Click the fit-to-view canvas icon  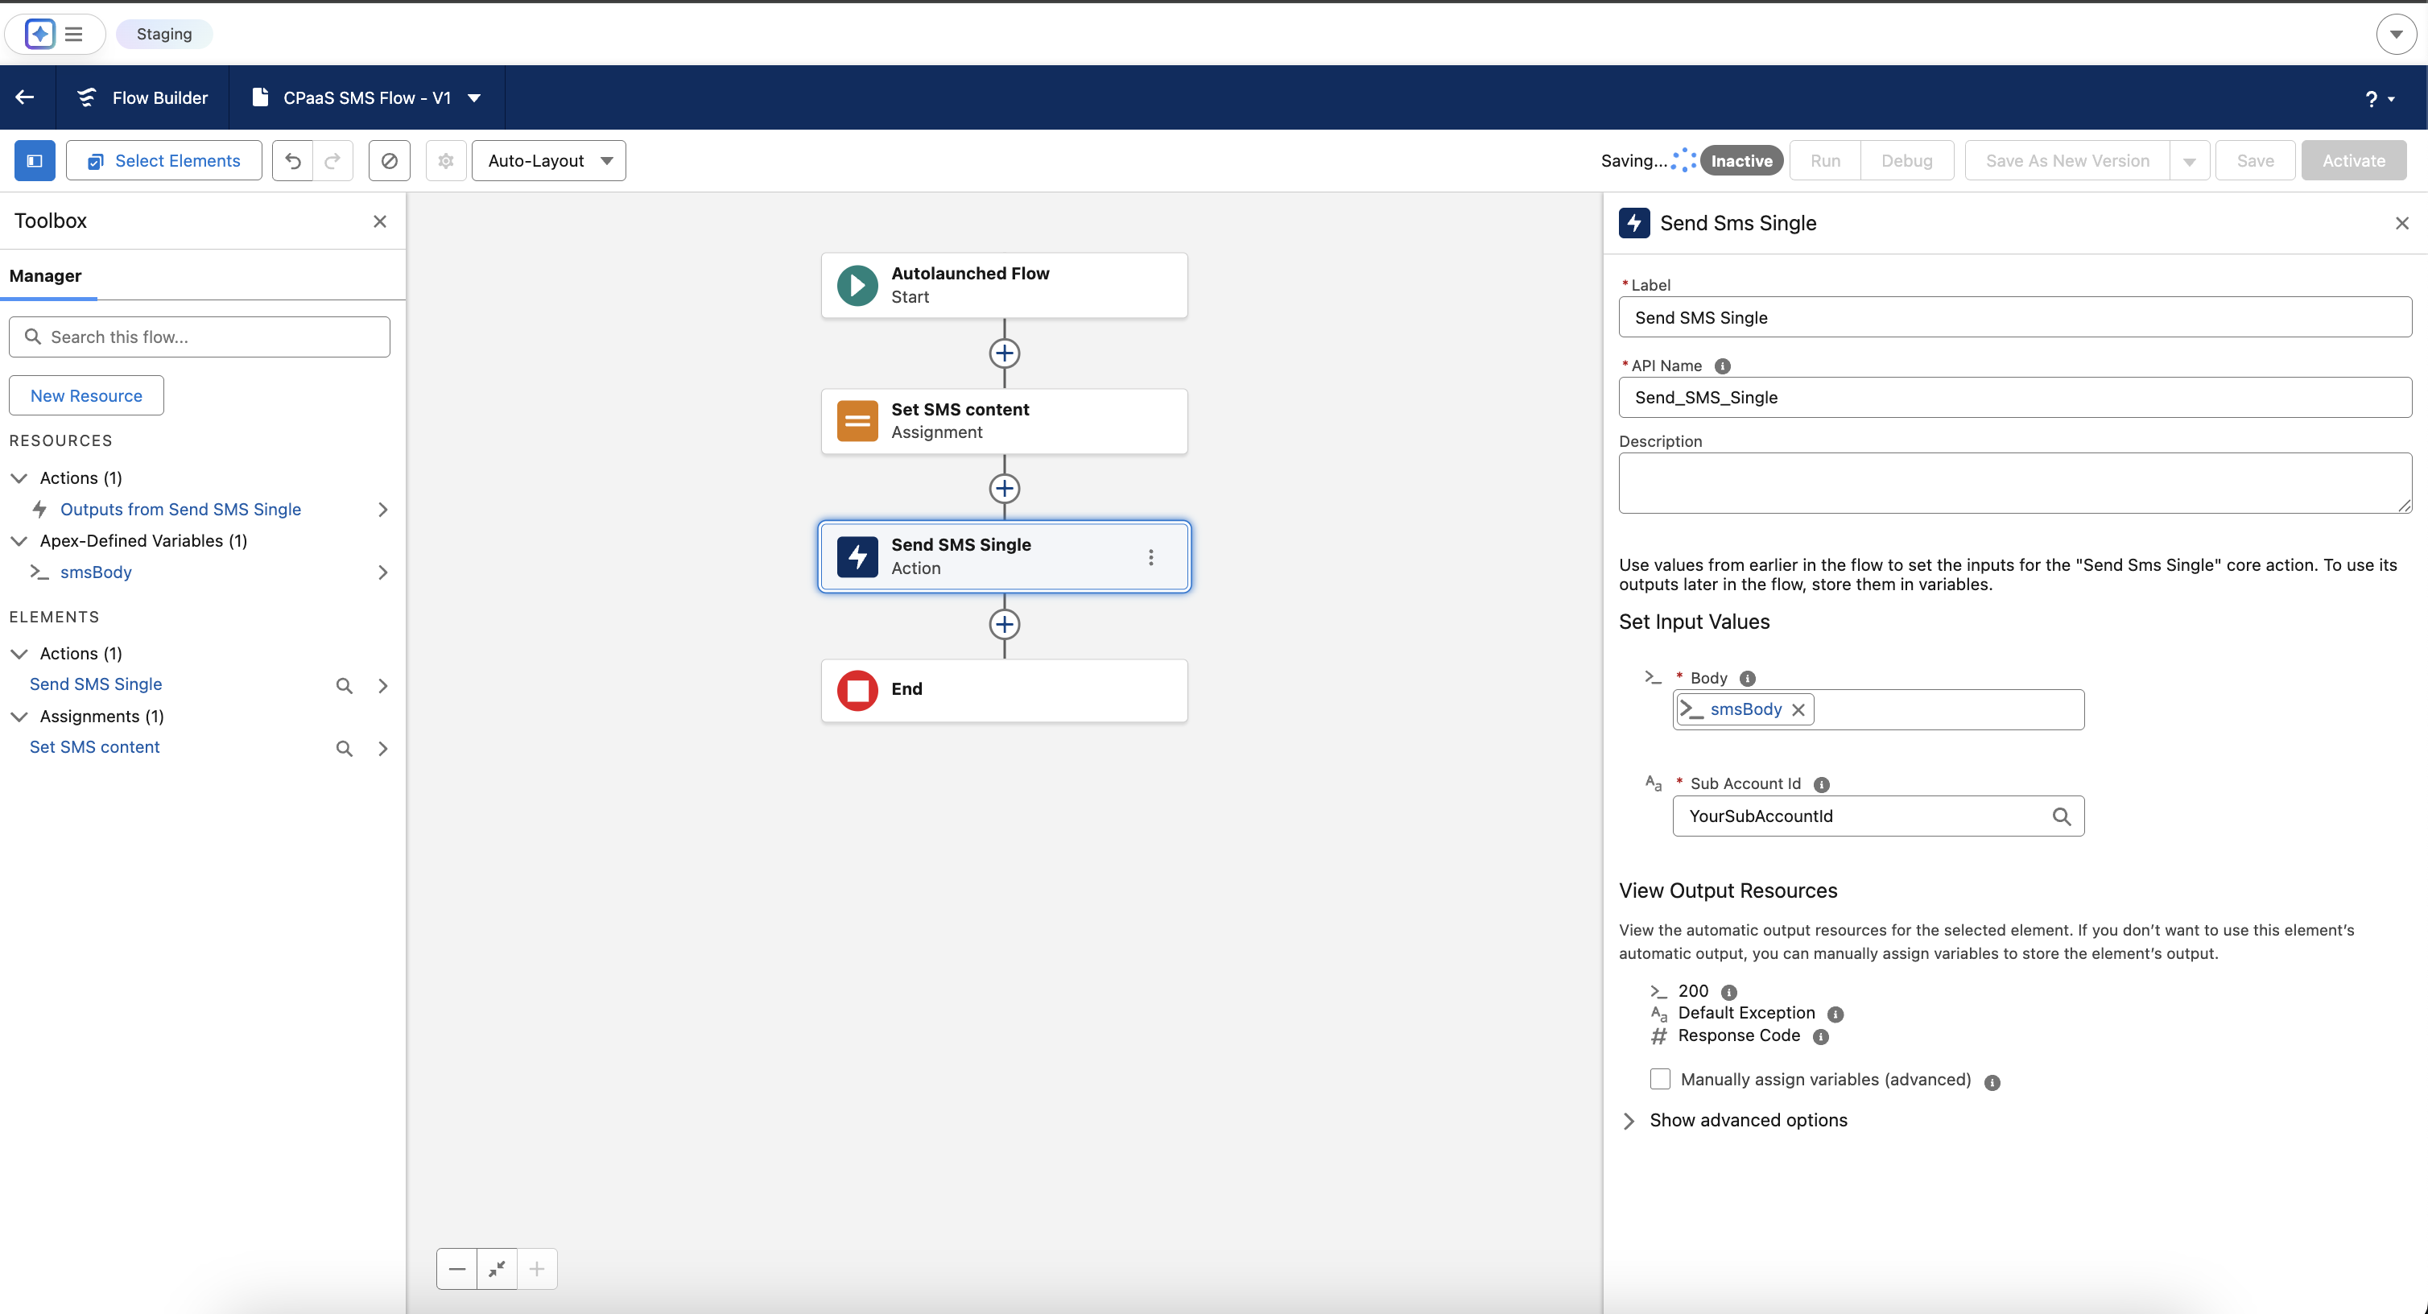[x=497, y=1269]
